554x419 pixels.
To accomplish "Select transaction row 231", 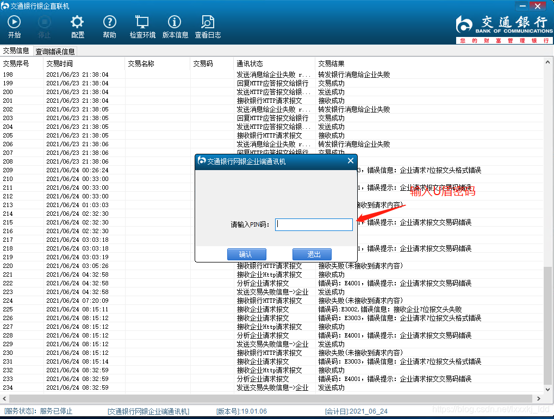I will tap(271, 361).
